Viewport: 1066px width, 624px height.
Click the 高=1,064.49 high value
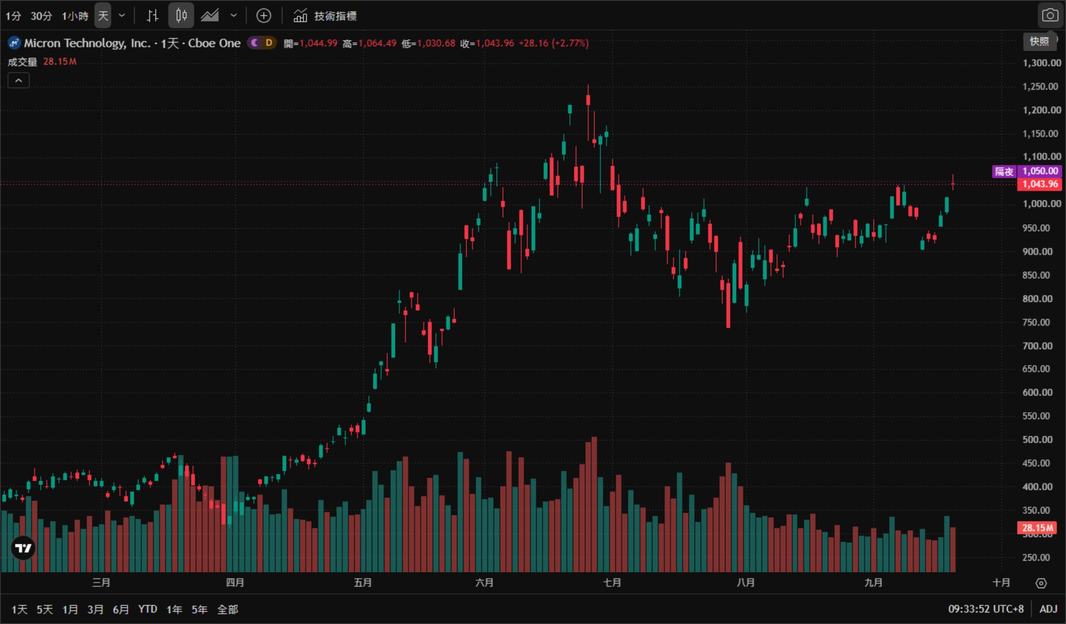[x=369, y=43]
